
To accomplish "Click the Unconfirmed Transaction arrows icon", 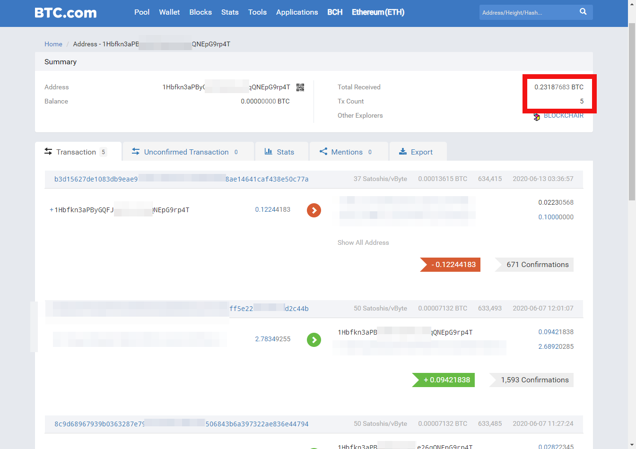I will click(x=136, y=151).
